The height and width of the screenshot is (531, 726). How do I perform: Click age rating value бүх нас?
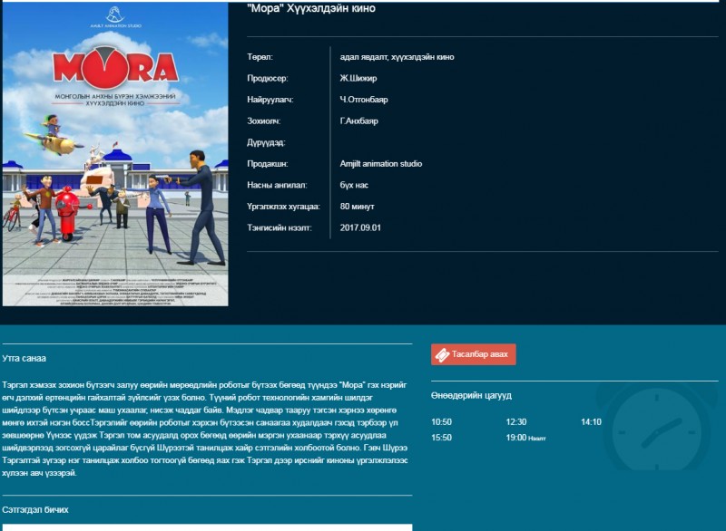[x=354, y=185]
